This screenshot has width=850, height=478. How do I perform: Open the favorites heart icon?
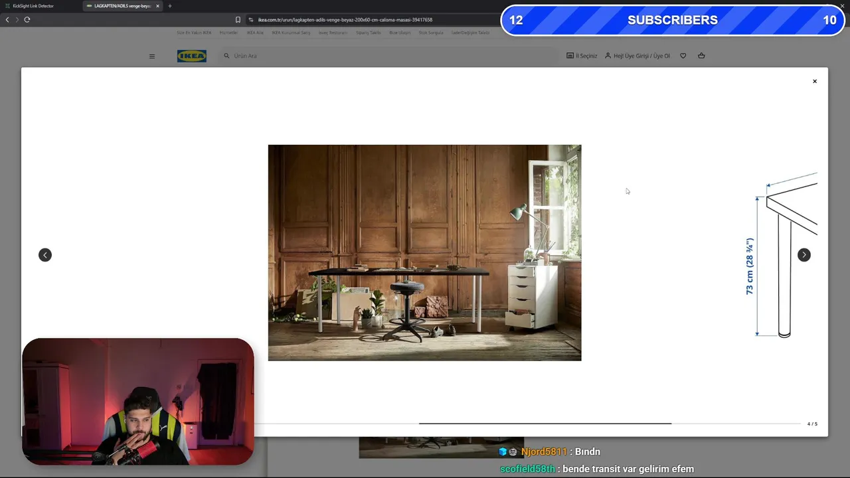pos(683,56)
